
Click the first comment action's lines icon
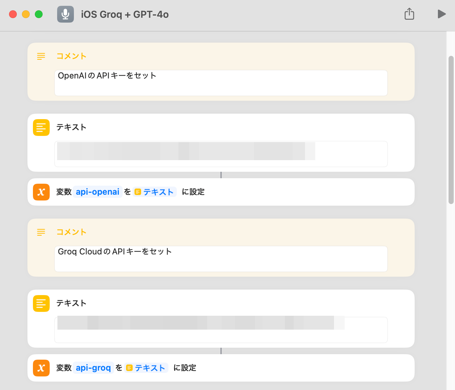(x=41, y=56)
